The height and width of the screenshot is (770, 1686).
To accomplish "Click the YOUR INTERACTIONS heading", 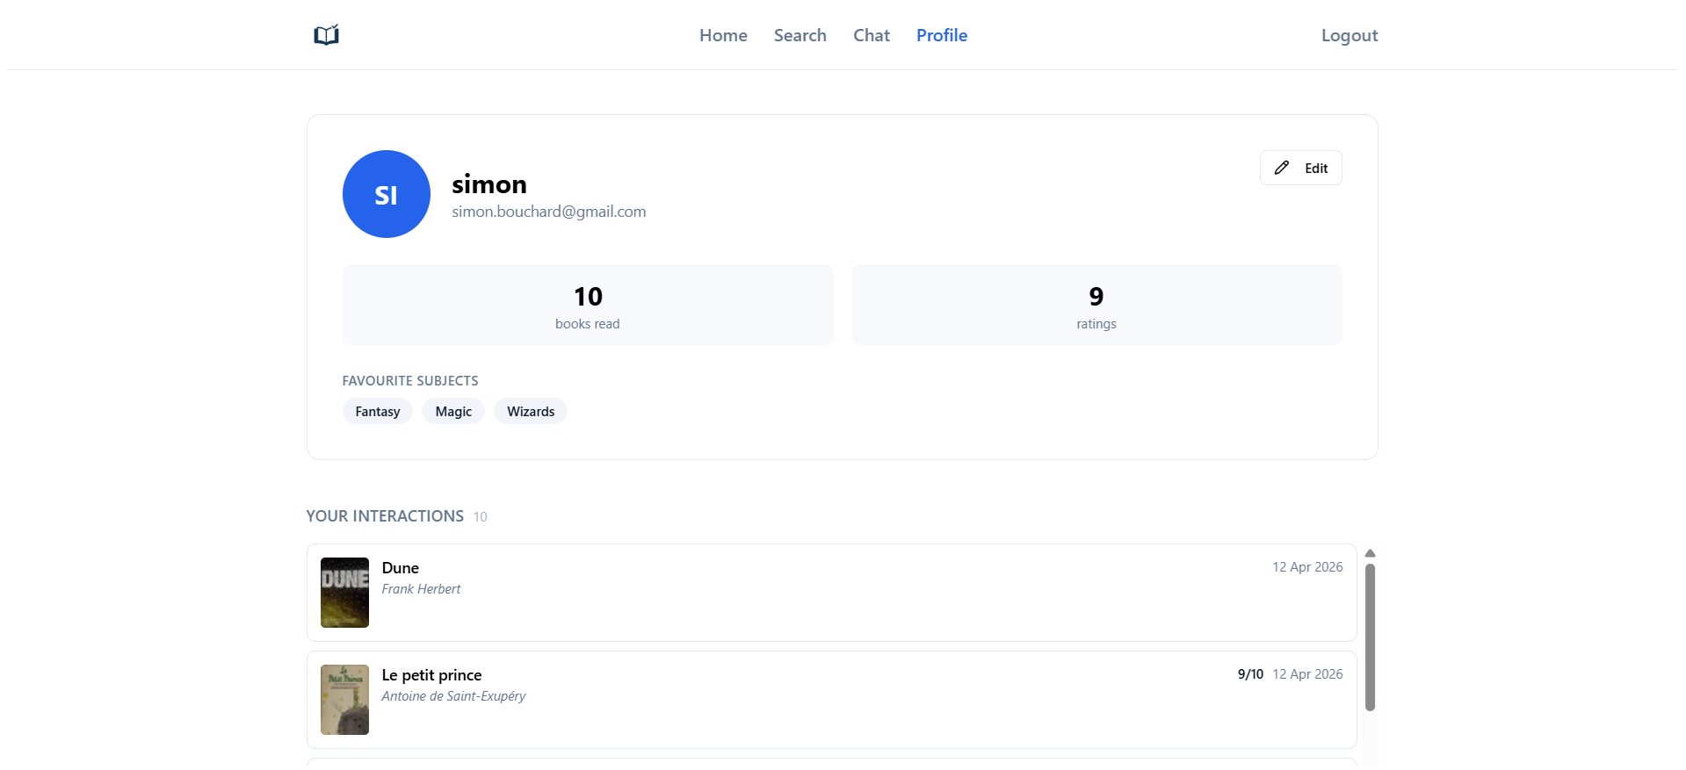I will [385, 516].
